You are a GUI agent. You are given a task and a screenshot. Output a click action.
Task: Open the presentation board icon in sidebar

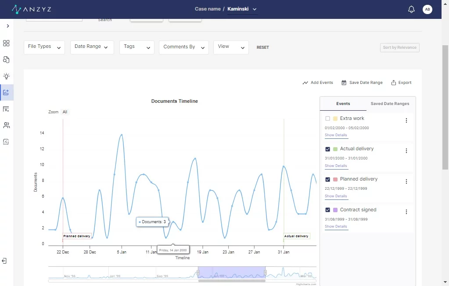[6, 109]
